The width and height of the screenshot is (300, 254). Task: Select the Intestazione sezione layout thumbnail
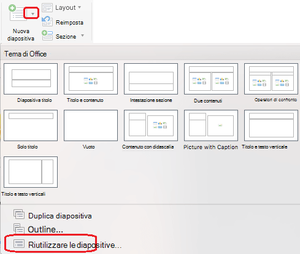[151, 79]
